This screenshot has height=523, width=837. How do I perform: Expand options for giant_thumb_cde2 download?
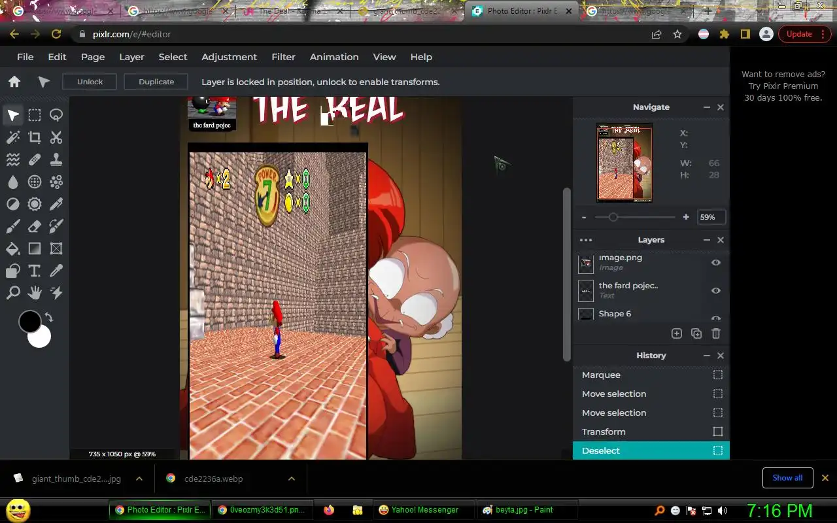(139, 479)
